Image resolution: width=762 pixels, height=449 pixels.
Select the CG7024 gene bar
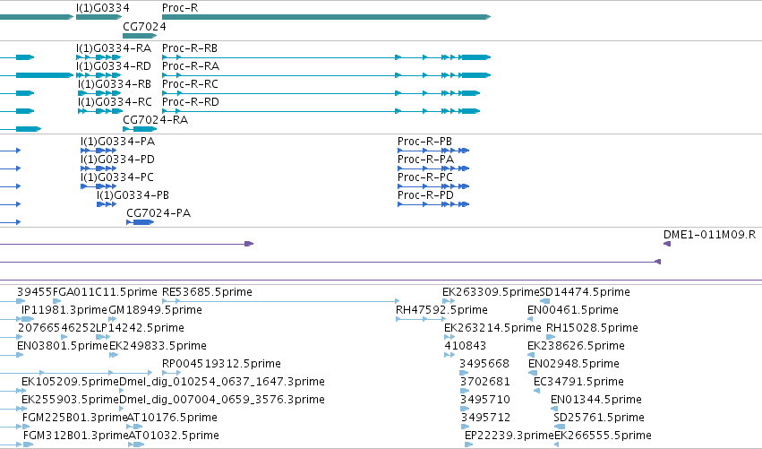140,36
